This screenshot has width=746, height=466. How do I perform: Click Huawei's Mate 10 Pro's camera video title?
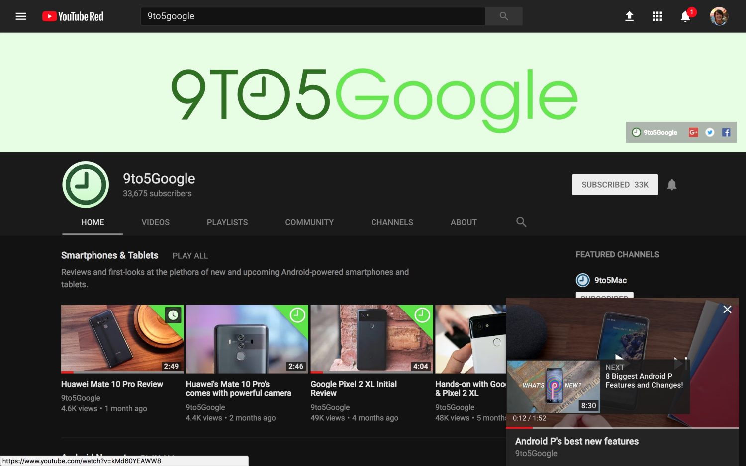(239, 388)
